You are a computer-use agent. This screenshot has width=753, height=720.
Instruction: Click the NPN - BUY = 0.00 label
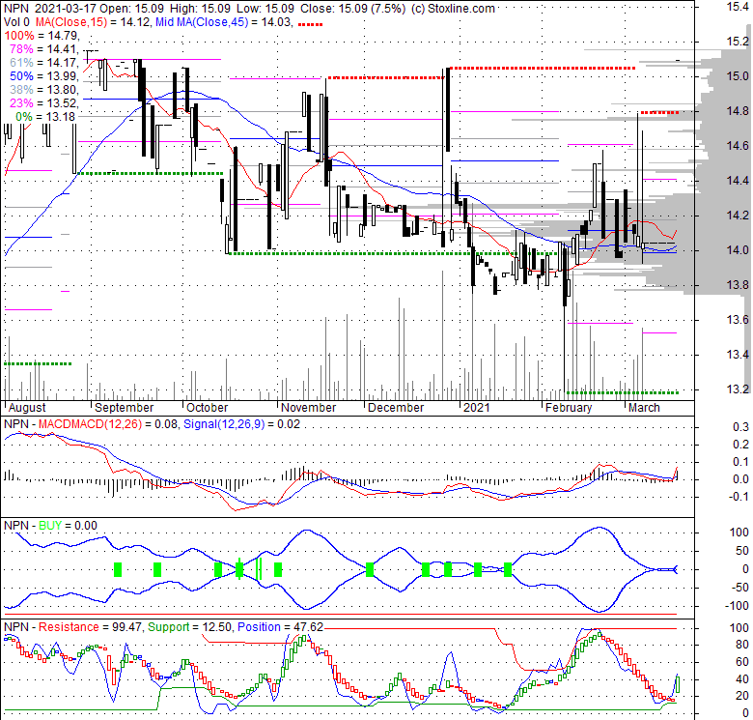pyautogui.click(x=50, y=526)
